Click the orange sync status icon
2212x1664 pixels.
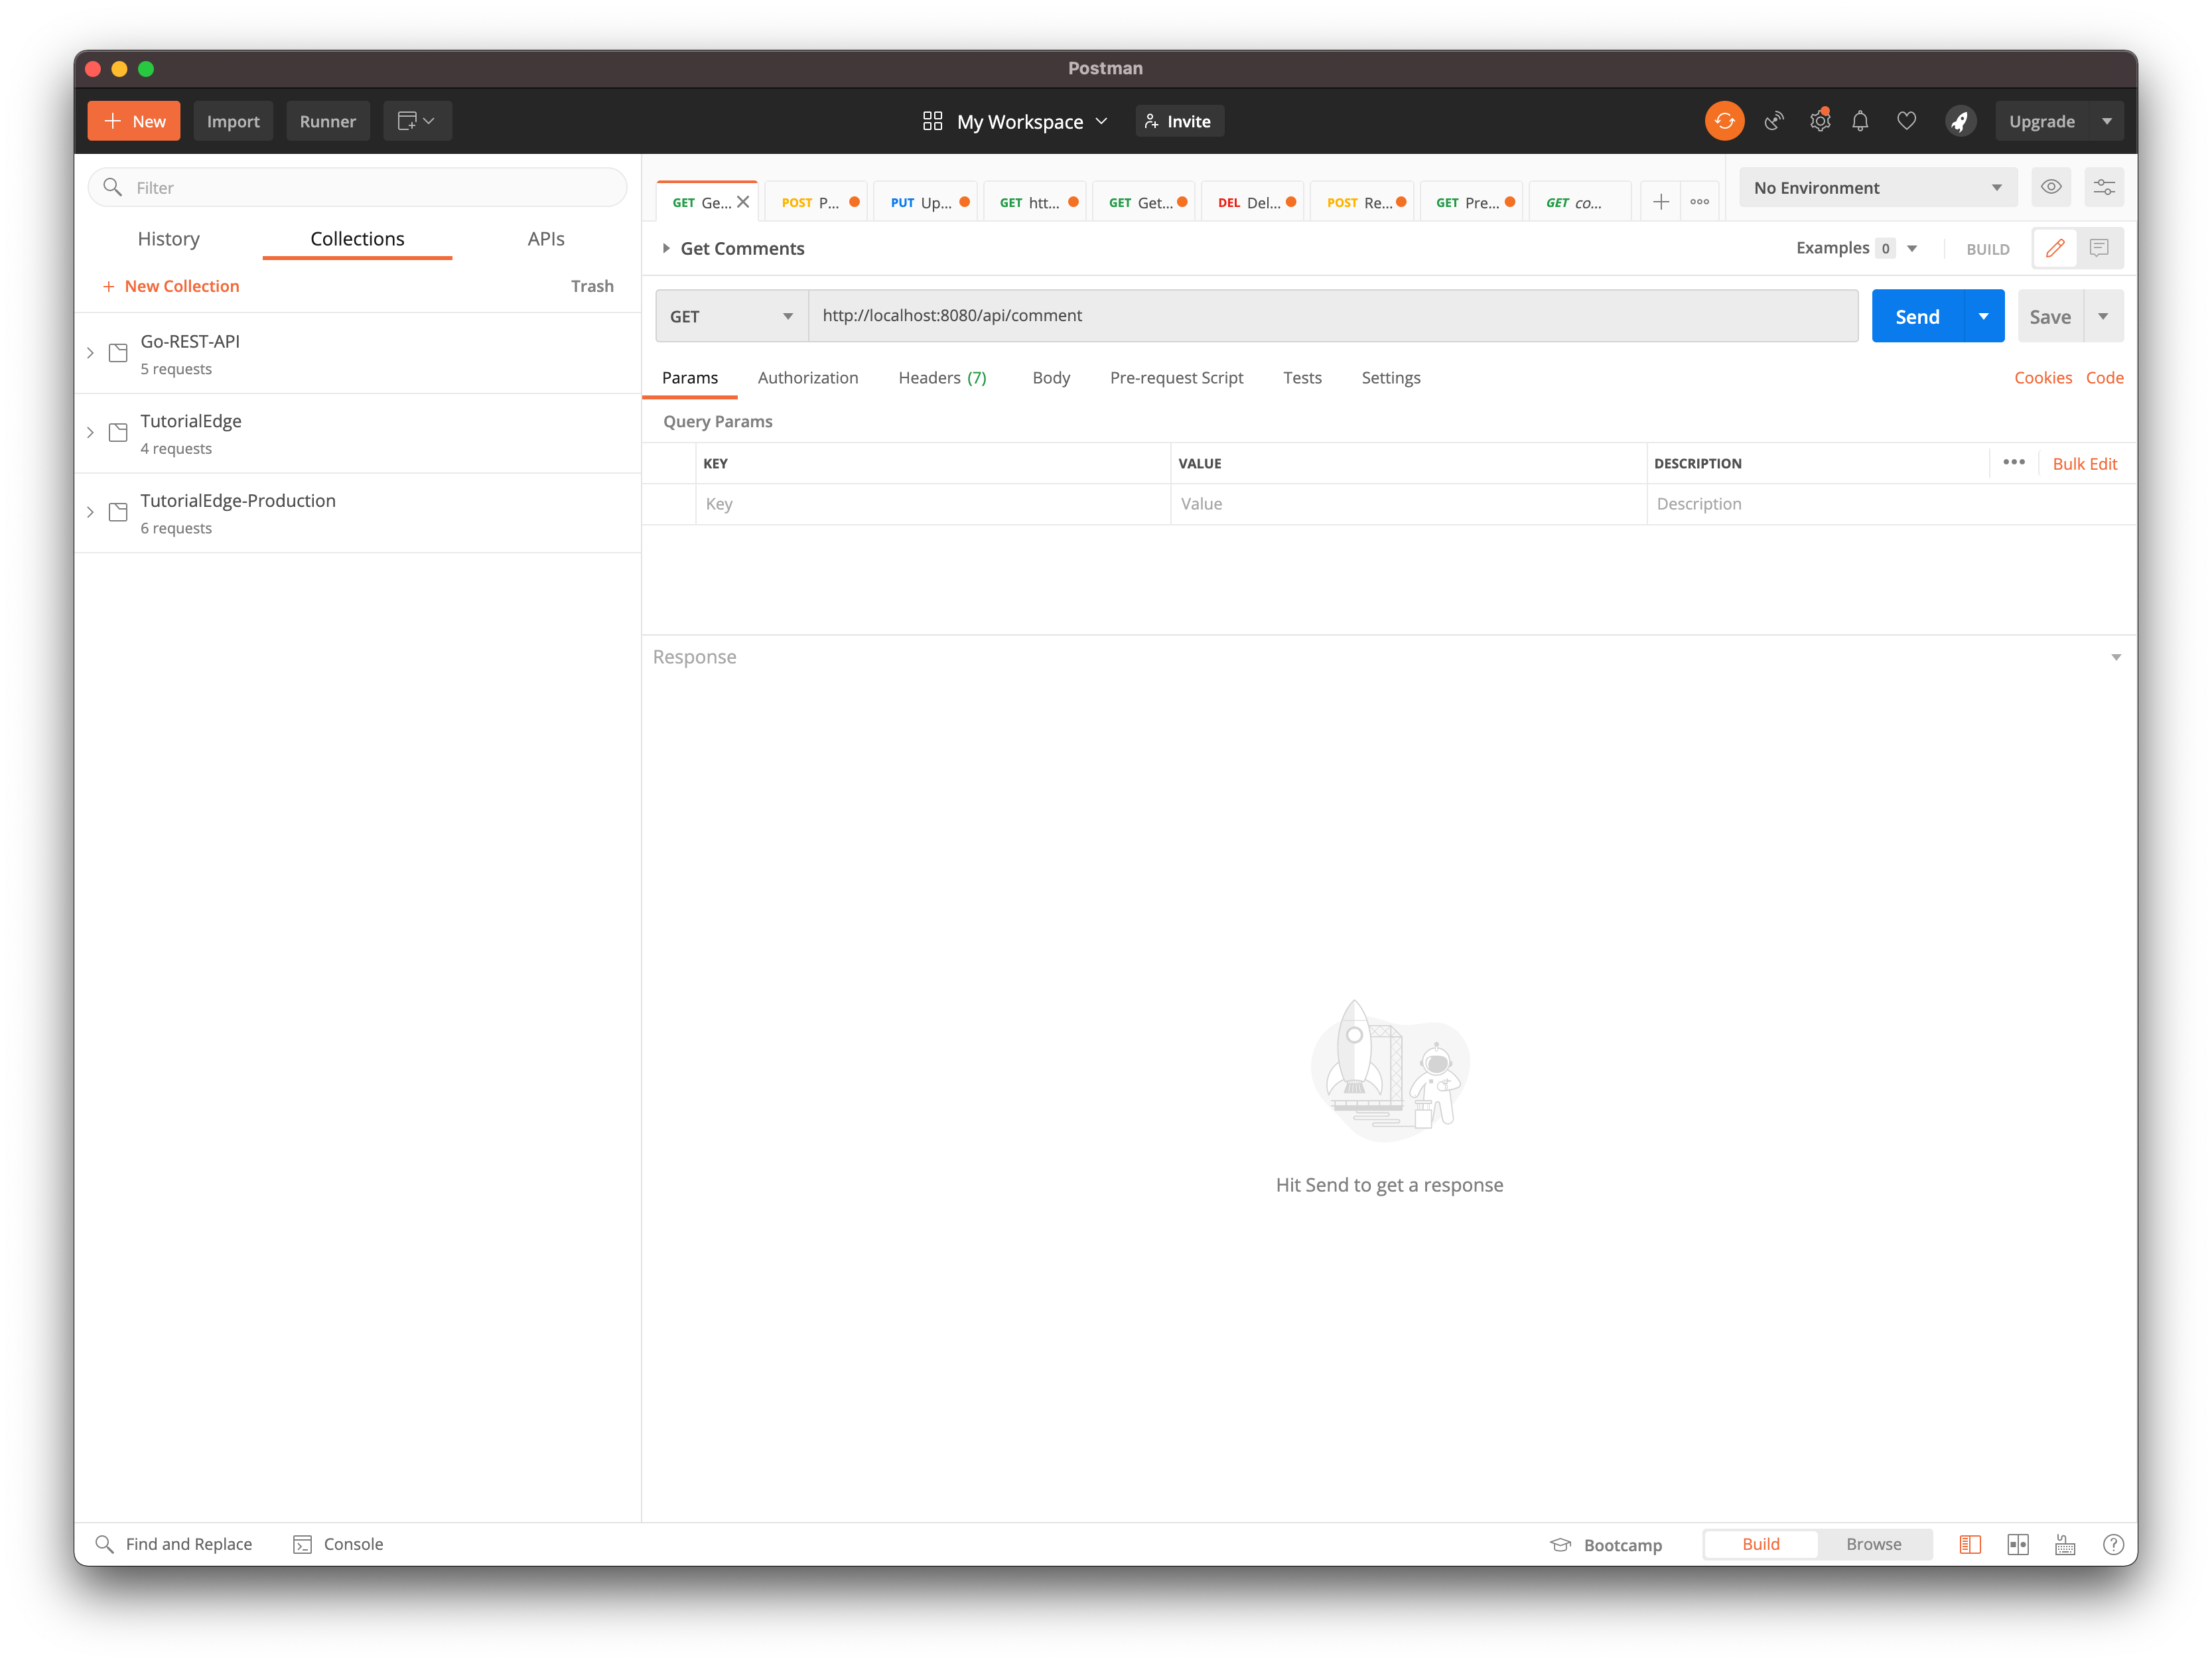1724,121
